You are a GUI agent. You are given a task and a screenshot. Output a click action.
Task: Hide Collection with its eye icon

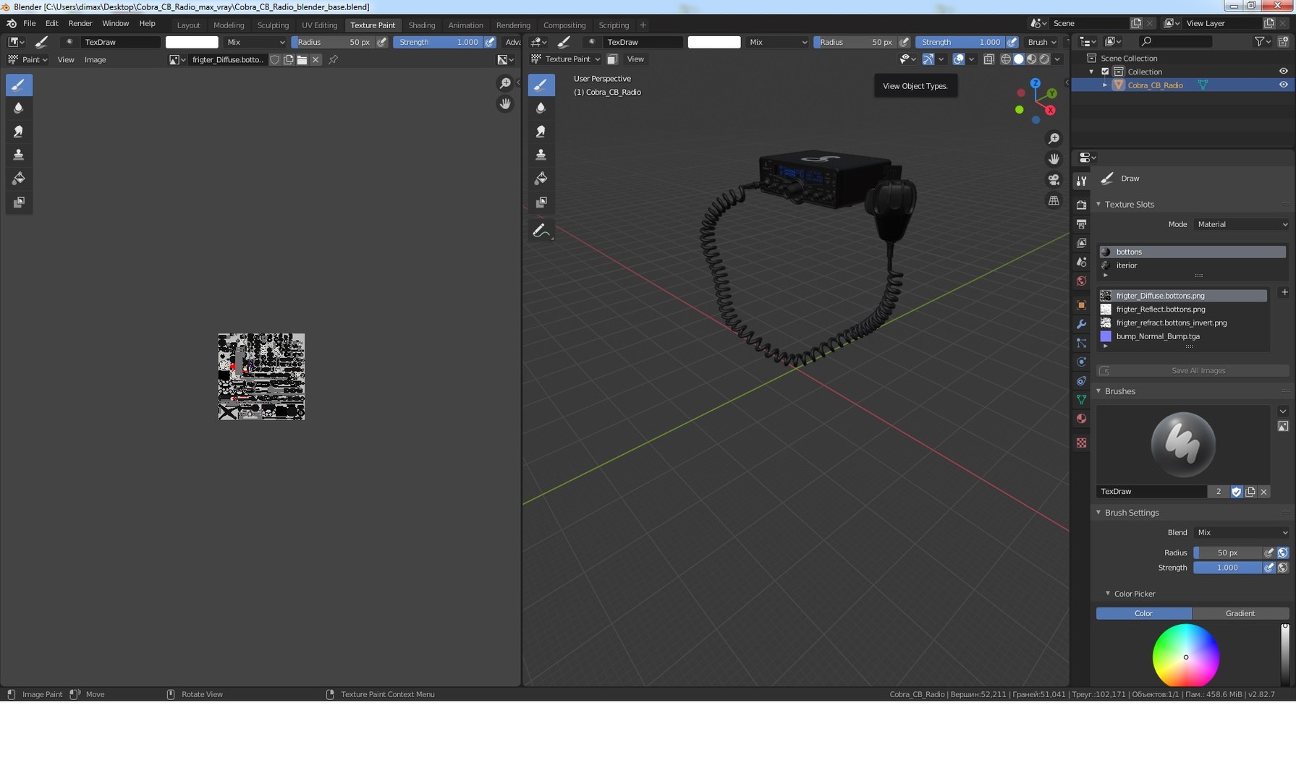point(1283,71)
